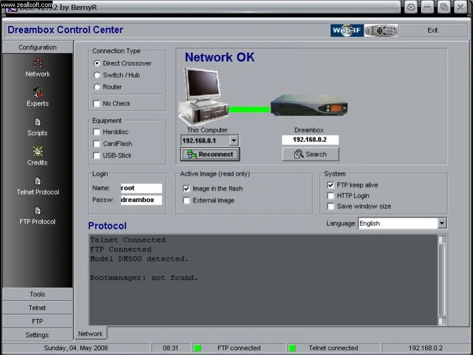The height and width of the screenshot is (355, 473).
Task: Click the 'Model DM500 detected.' log line
Action: [x=139, y=259]
